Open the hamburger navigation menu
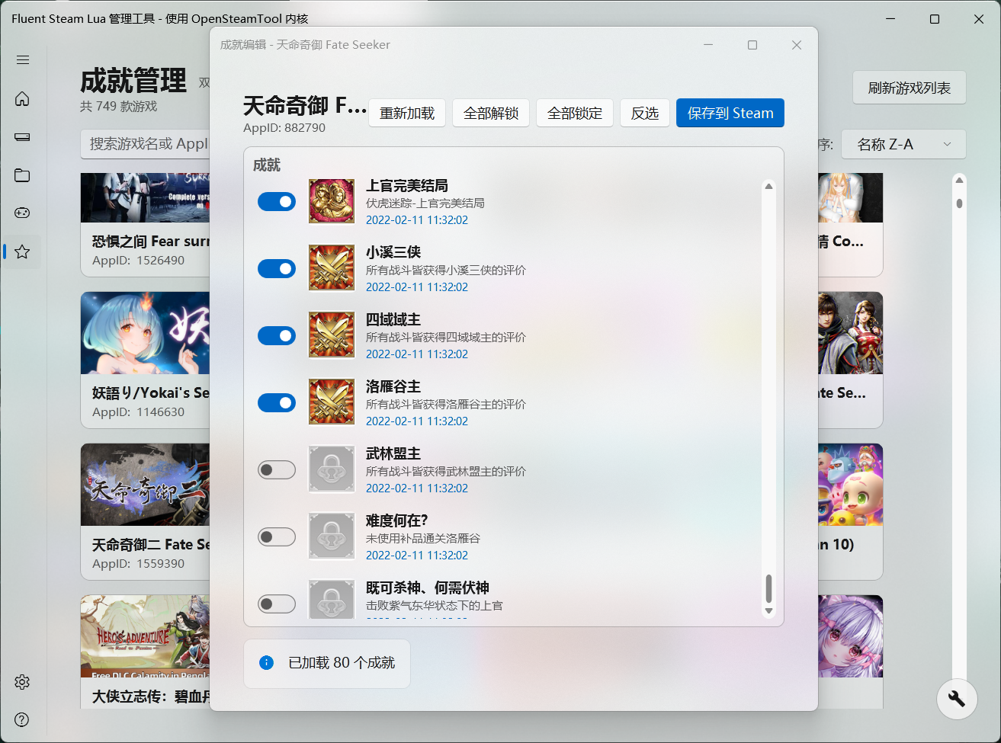This screenshot has width=1001, height=743. pyautogui.click(x=23, y=60)
